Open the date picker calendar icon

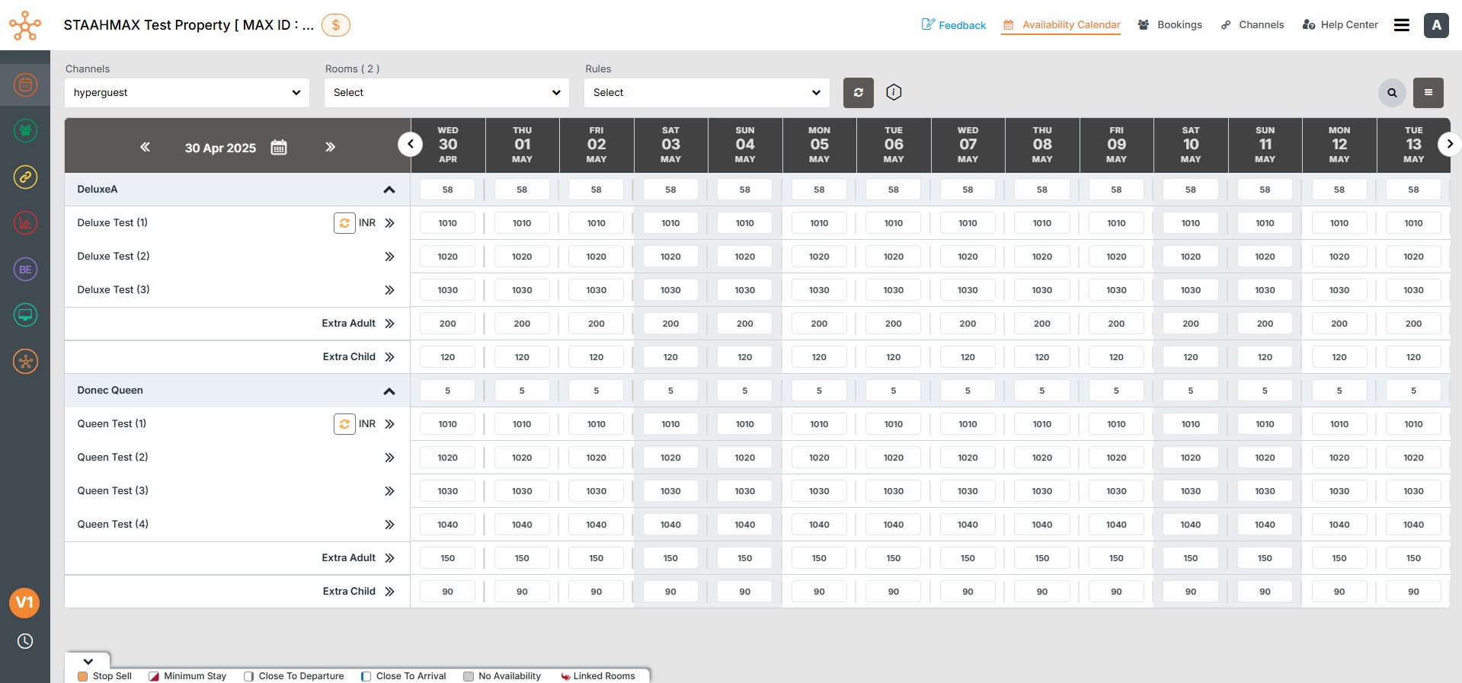[279, 147]
